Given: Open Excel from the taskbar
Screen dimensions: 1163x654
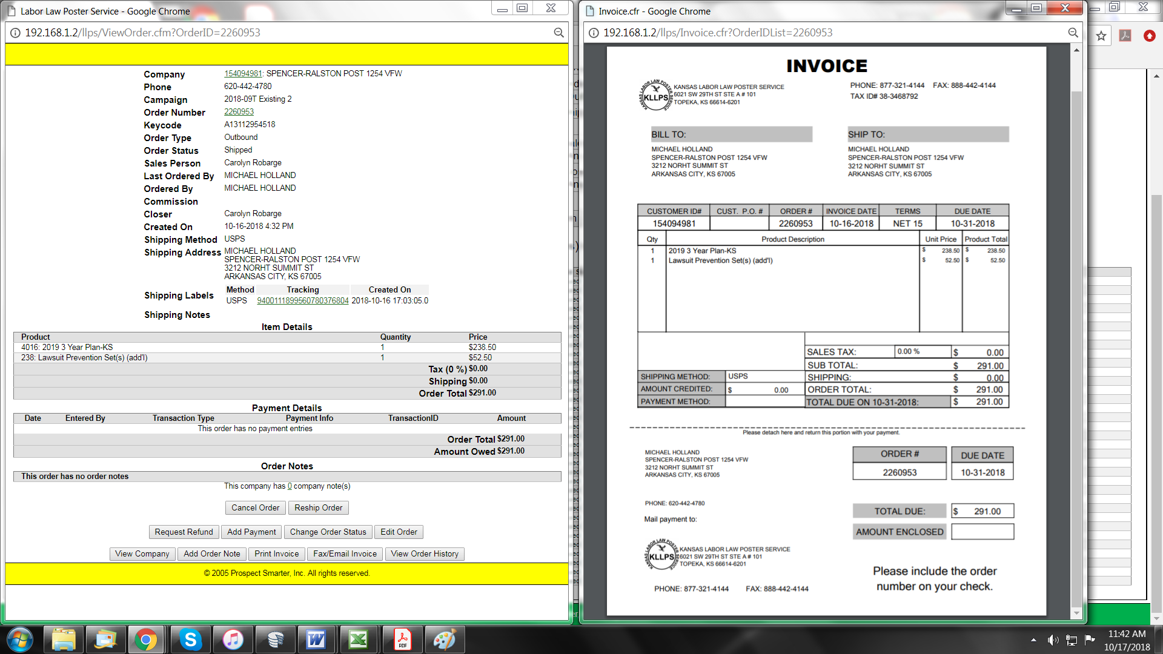Looking at the screenshot, I should click(x=358, y=639).
